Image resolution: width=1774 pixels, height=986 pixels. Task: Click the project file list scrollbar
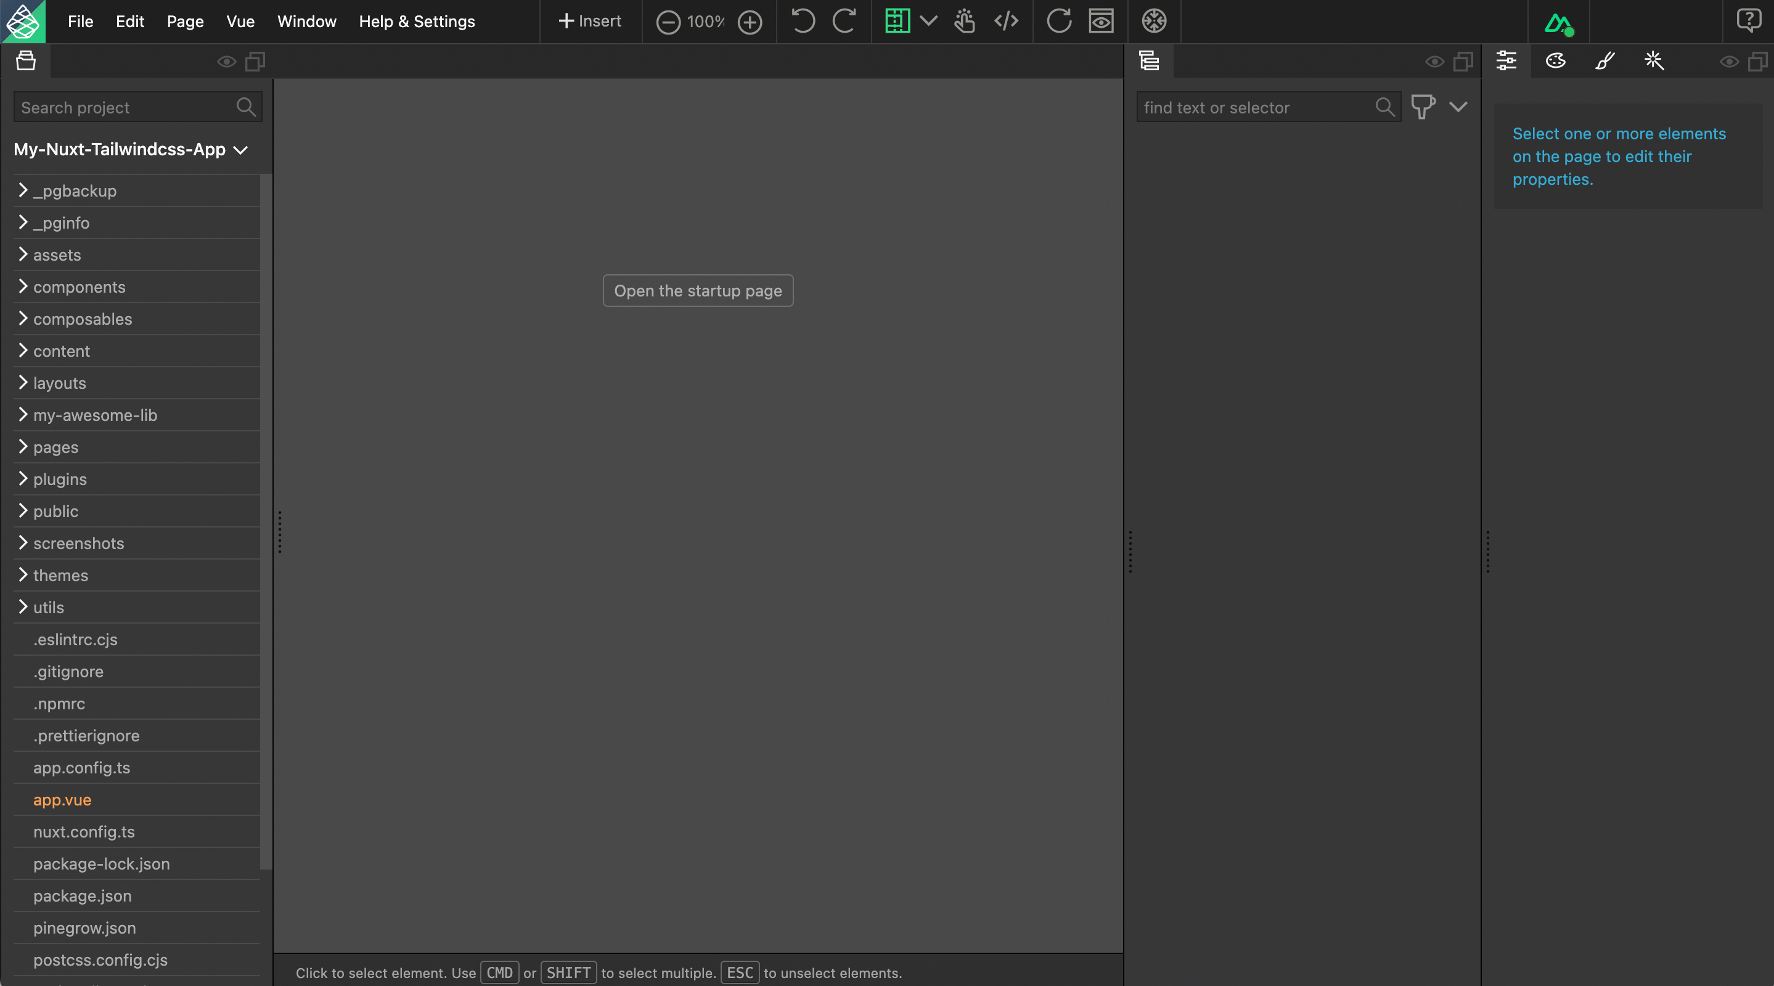pos(266,522)
